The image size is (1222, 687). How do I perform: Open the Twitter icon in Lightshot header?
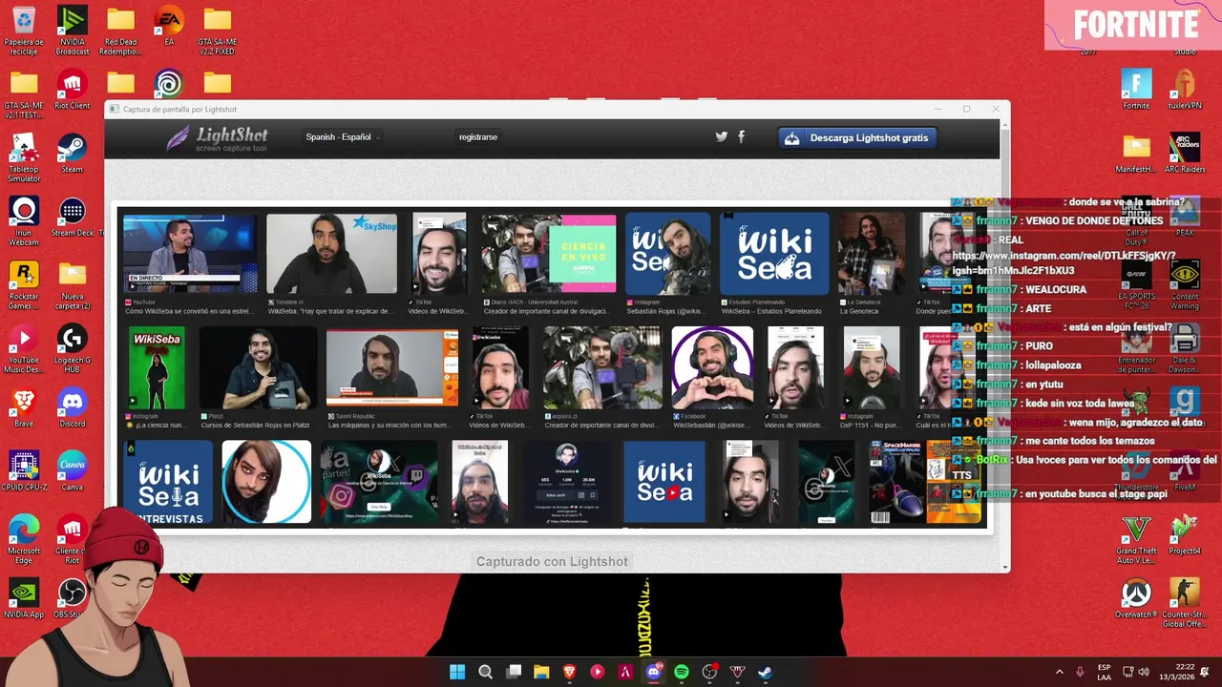tap(721, 136)
